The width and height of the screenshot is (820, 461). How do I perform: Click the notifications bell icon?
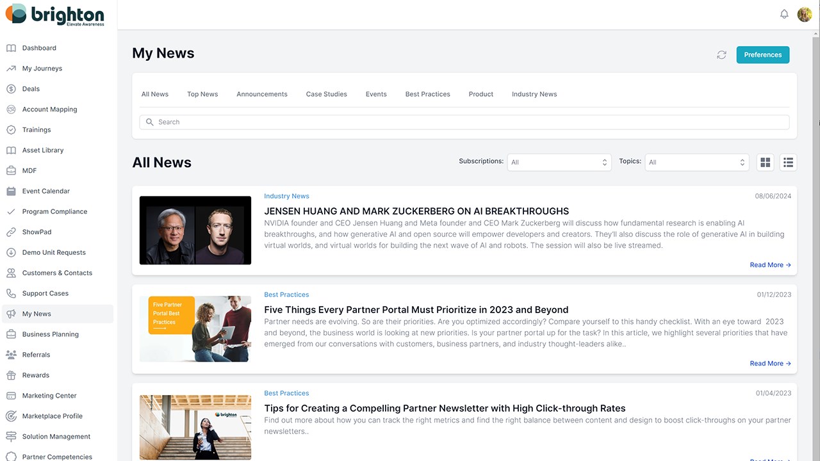(784, 14)
